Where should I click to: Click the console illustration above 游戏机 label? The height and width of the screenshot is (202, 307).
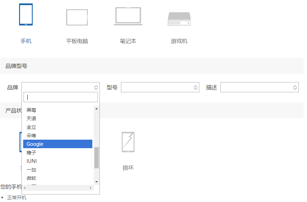coord(179,17)
